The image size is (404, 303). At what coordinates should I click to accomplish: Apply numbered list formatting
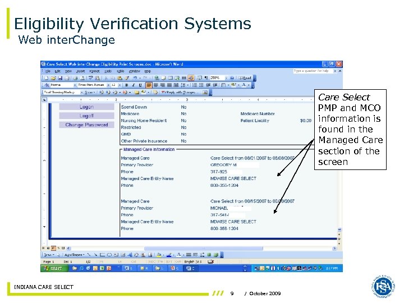click(x=195, y=85)
